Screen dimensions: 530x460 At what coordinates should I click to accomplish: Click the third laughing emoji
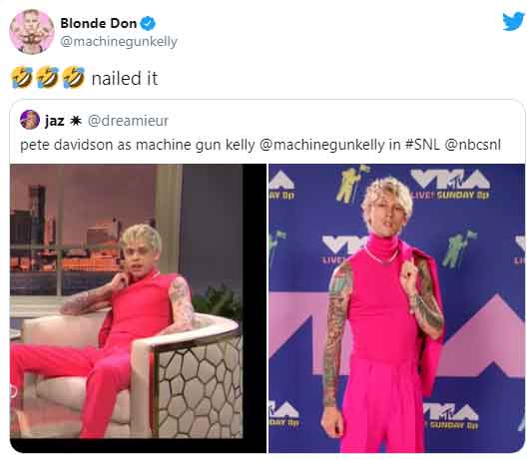[74, 78]
